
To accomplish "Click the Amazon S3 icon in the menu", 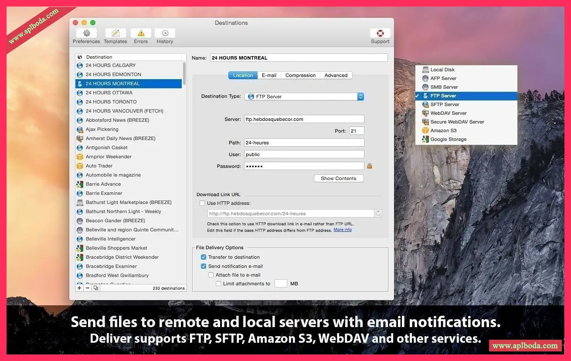I will (425, 130).
